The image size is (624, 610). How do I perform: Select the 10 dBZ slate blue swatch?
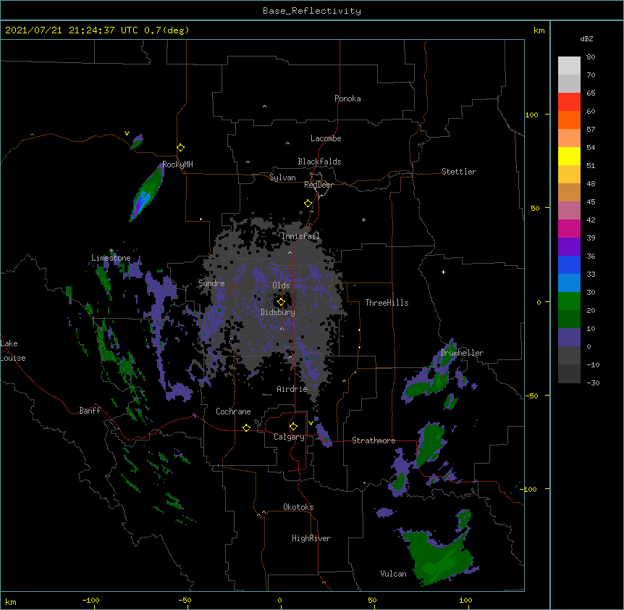tap(569, 337)
